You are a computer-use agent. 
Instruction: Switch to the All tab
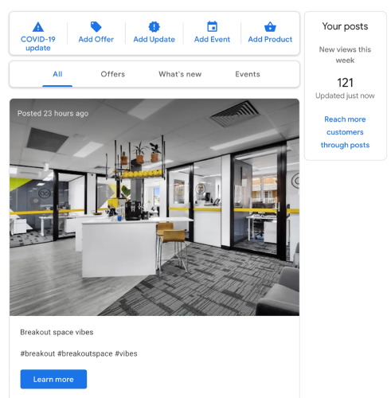57,74
